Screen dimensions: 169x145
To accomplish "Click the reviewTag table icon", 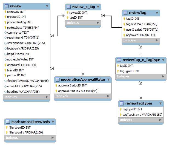I will [x=125, y=13].
